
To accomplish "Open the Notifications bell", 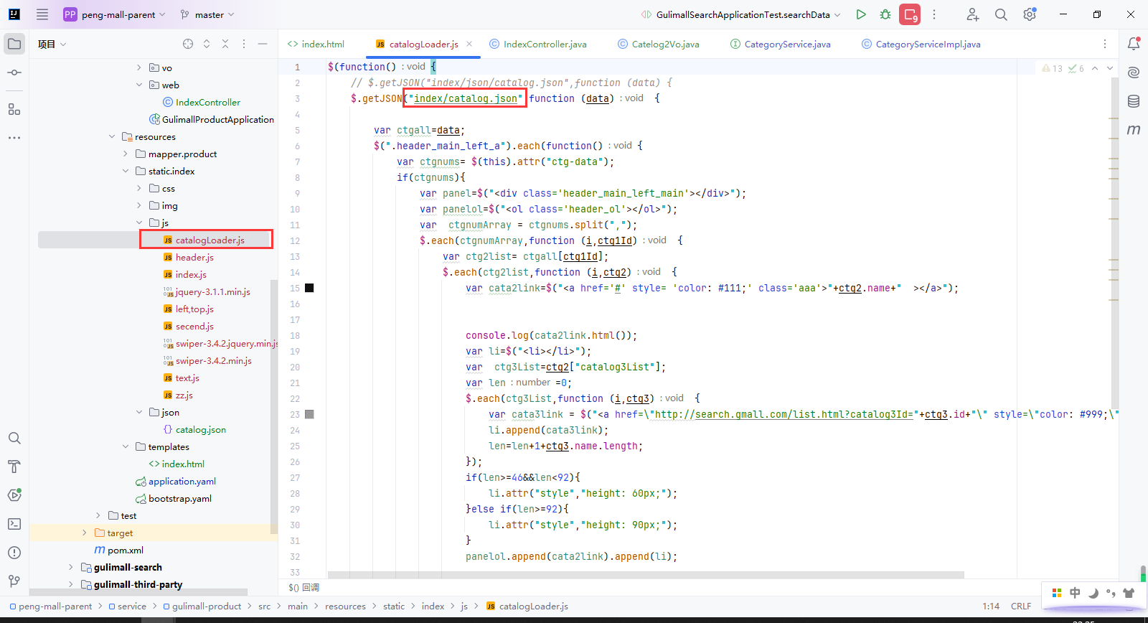I will pyautogui.click(x=1134, y=44).
